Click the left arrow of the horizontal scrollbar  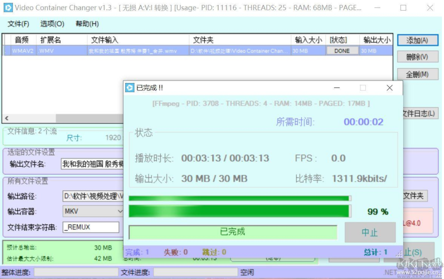(6, 118)
